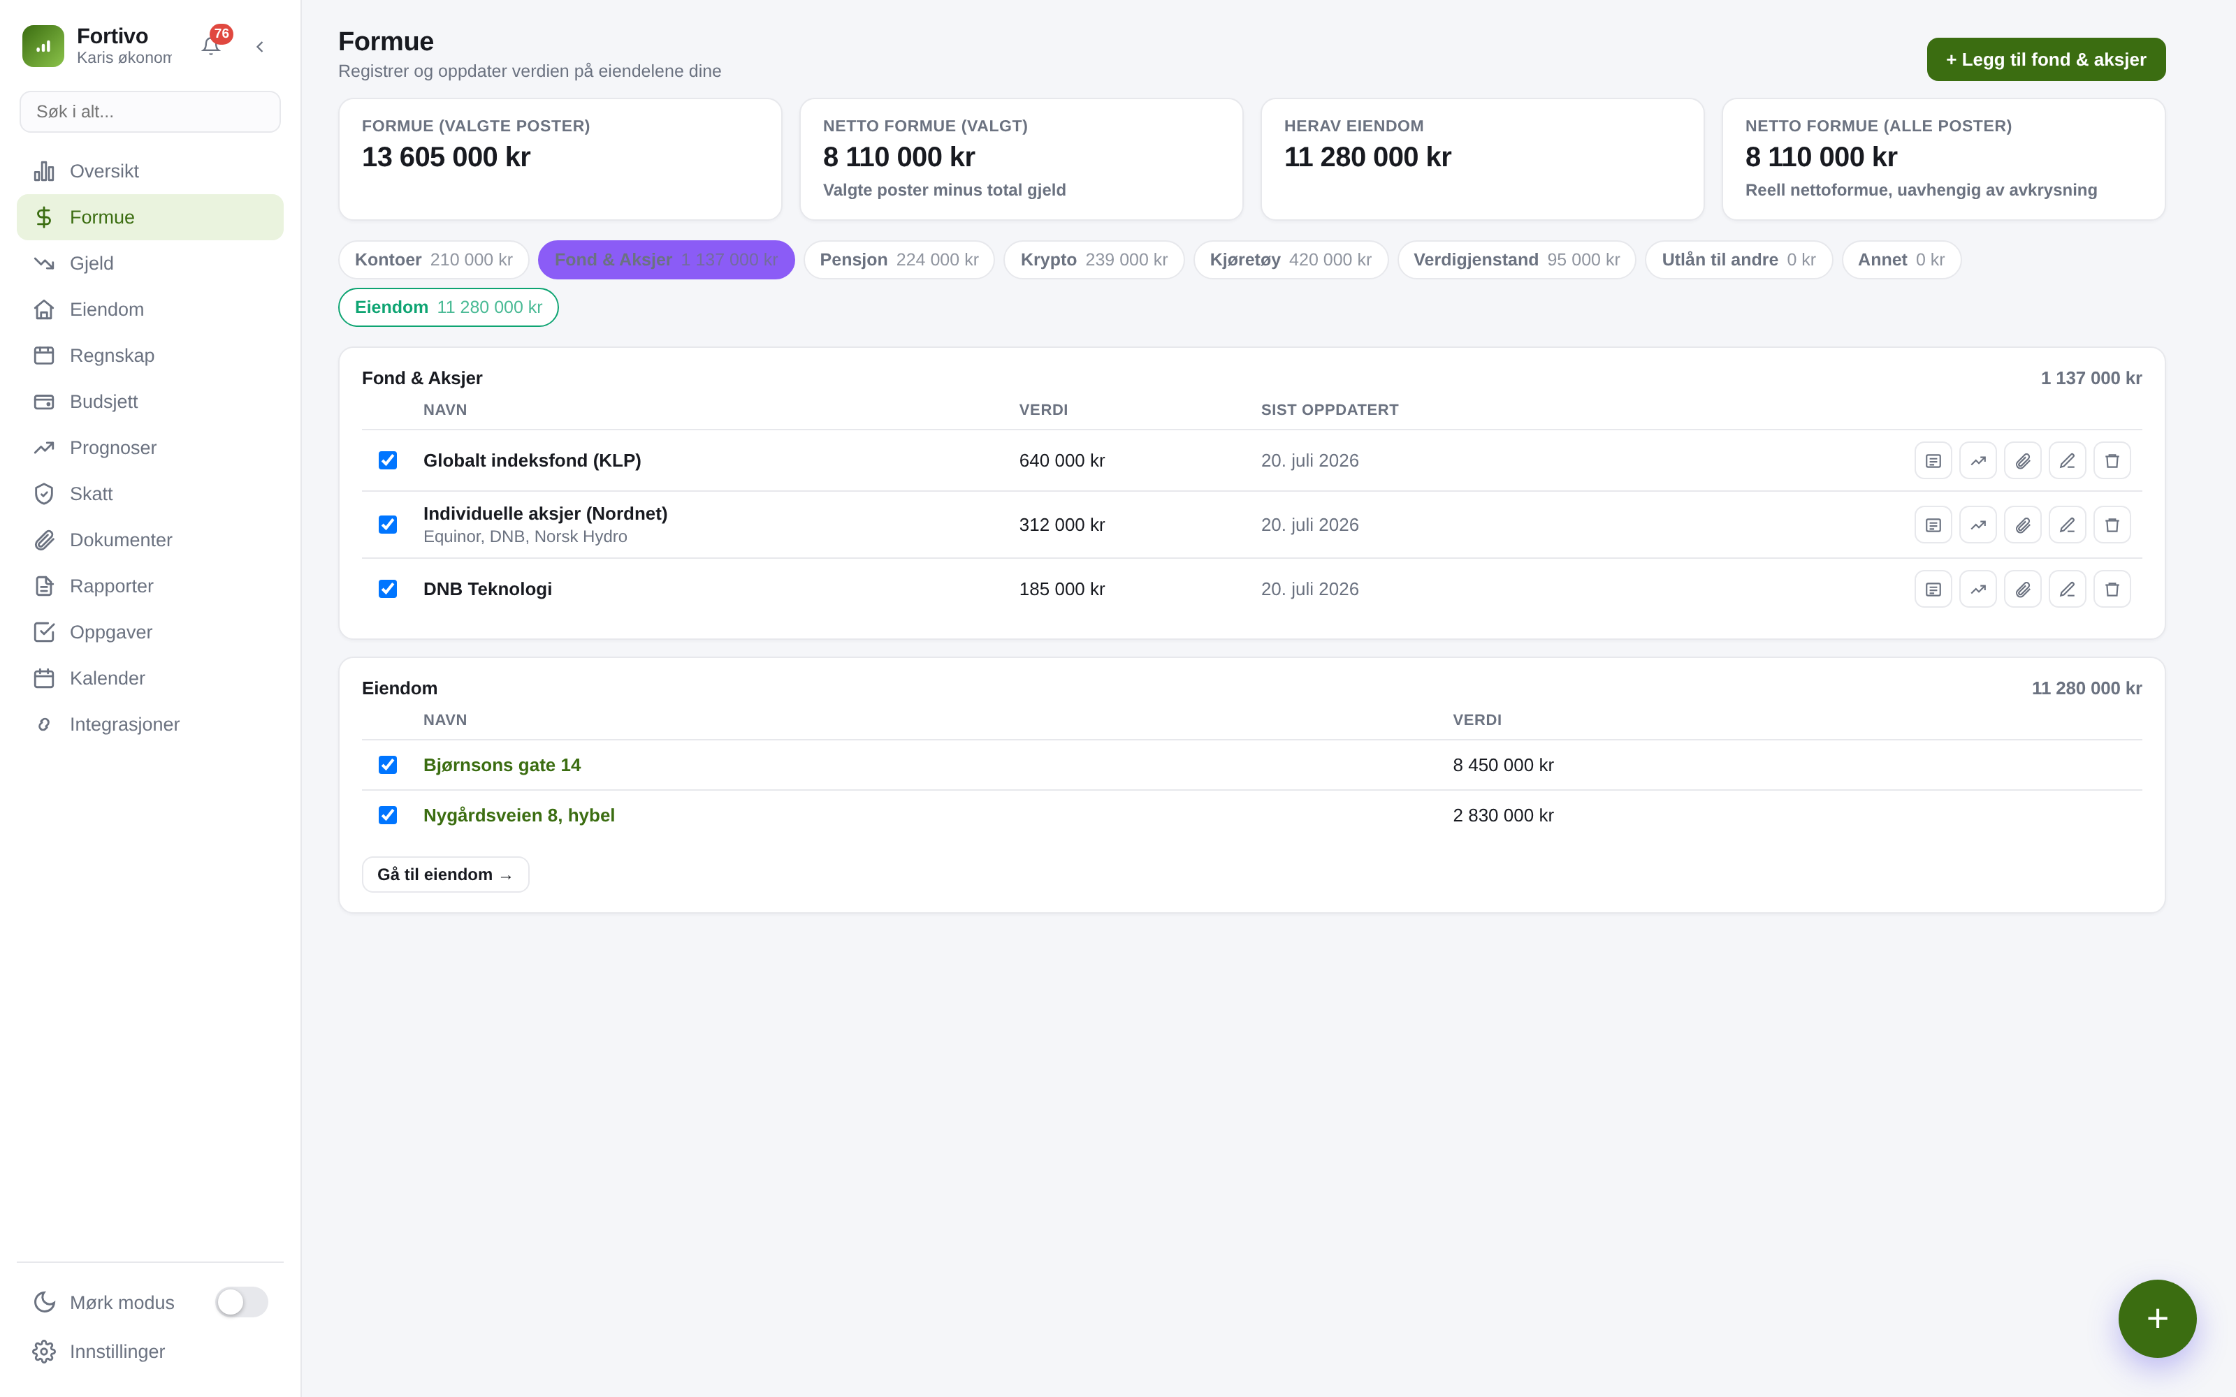This screenshot has height=1397, width=2236.
Task: Uncheck Globalt indeksfond (KLP) checkbox
Action: [x=388, y=460]
